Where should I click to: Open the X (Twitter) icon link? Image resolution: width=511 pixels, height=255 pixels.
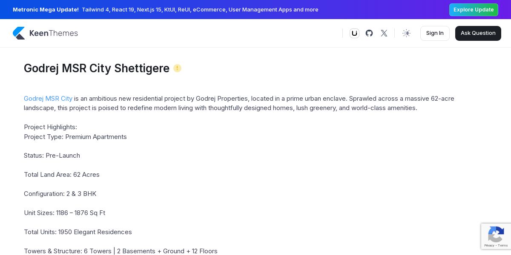click(384, 33)
